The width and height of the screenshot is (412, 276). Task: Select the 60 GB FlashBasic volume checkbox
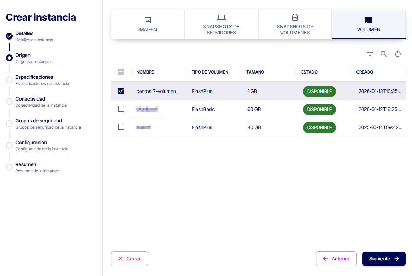click(x=121, y=109)
